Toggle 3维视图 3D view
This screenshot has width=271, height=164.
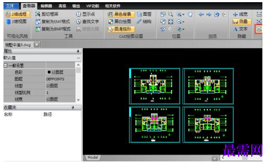pyautogui.click(x=16, y=22)
